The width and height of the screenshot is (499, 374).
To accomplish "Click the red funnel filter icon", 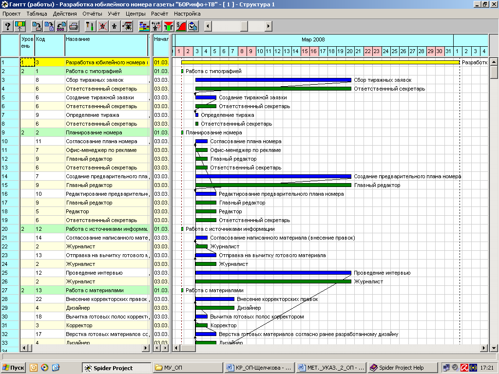I will coord(169,26).
